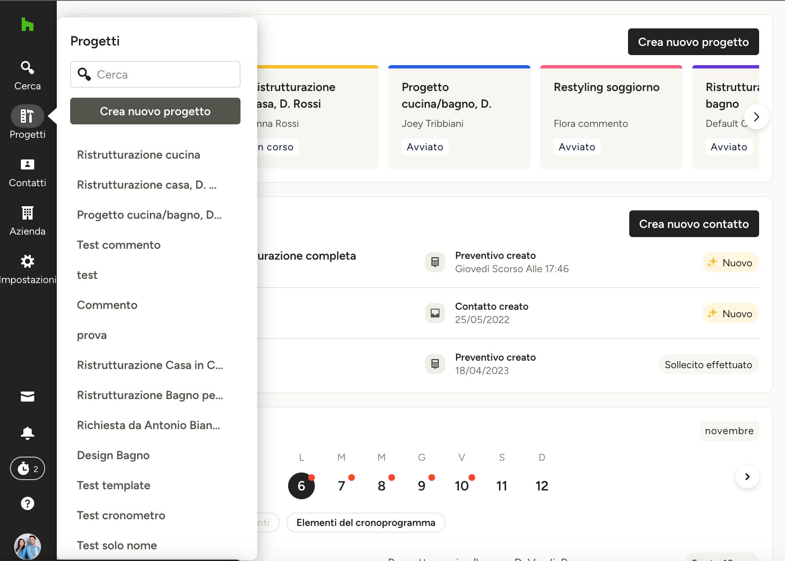Click the help question mark icon
This screenshot has width=785, height=561.
28,503
